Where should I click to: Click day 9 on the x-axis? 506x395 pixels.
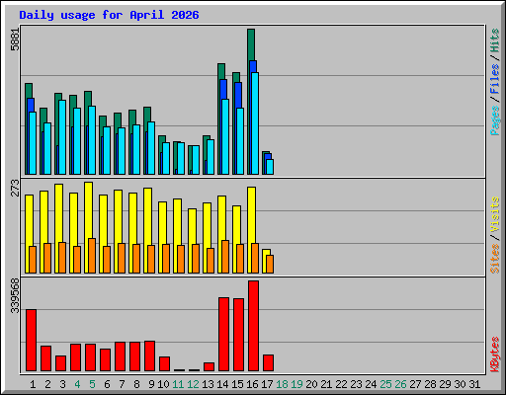(151, 384)
